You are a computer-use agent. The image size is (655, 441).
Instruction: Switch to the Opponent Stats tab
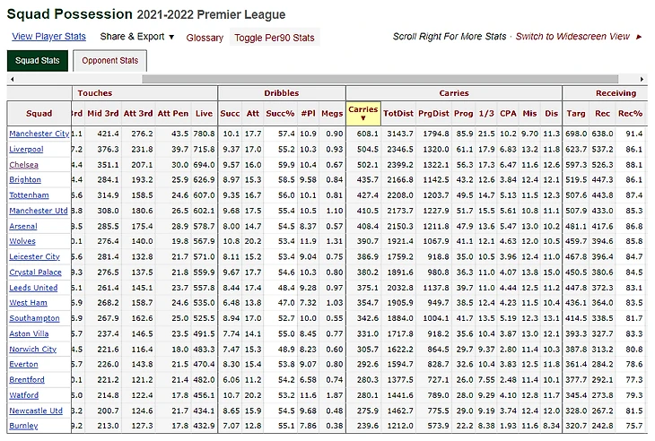point(111,61)
